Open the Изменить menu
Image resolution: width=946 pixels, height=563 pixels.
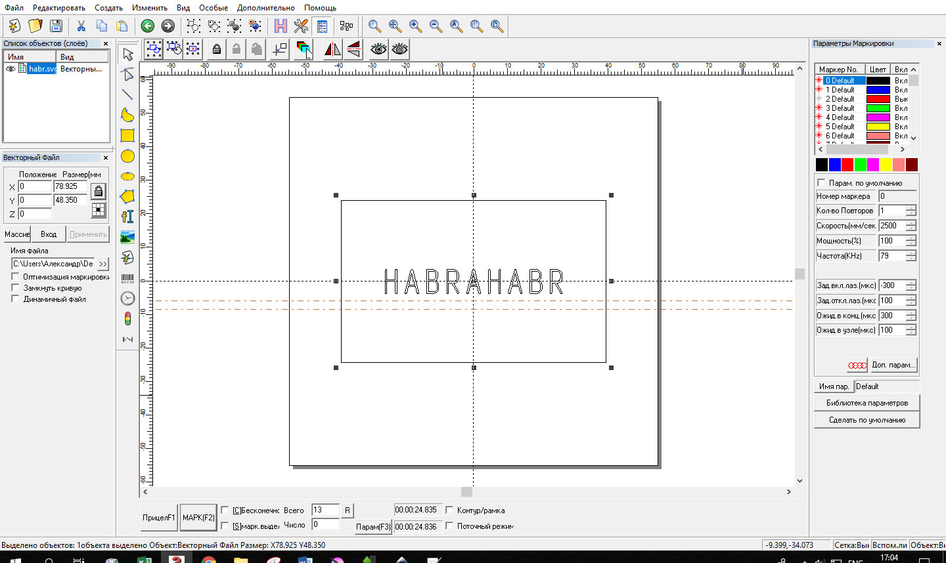point(149,8)
